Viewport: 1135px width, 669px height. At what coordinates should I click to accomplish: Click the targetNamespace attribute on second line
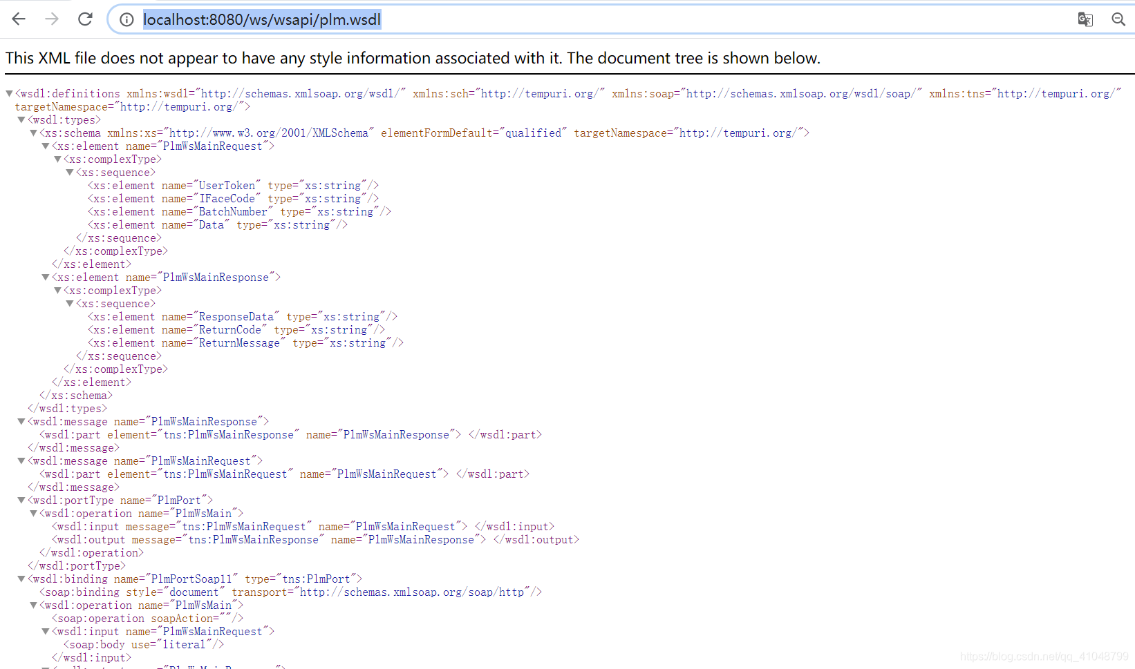pos(133,106)
